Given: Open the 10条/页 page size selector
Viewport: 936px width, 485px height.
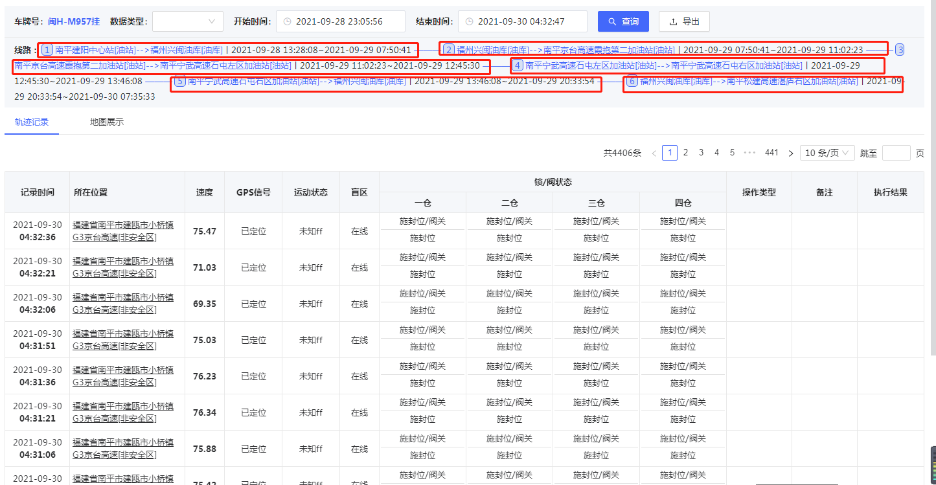Looking at the screenshot, I should coord(827,152).
